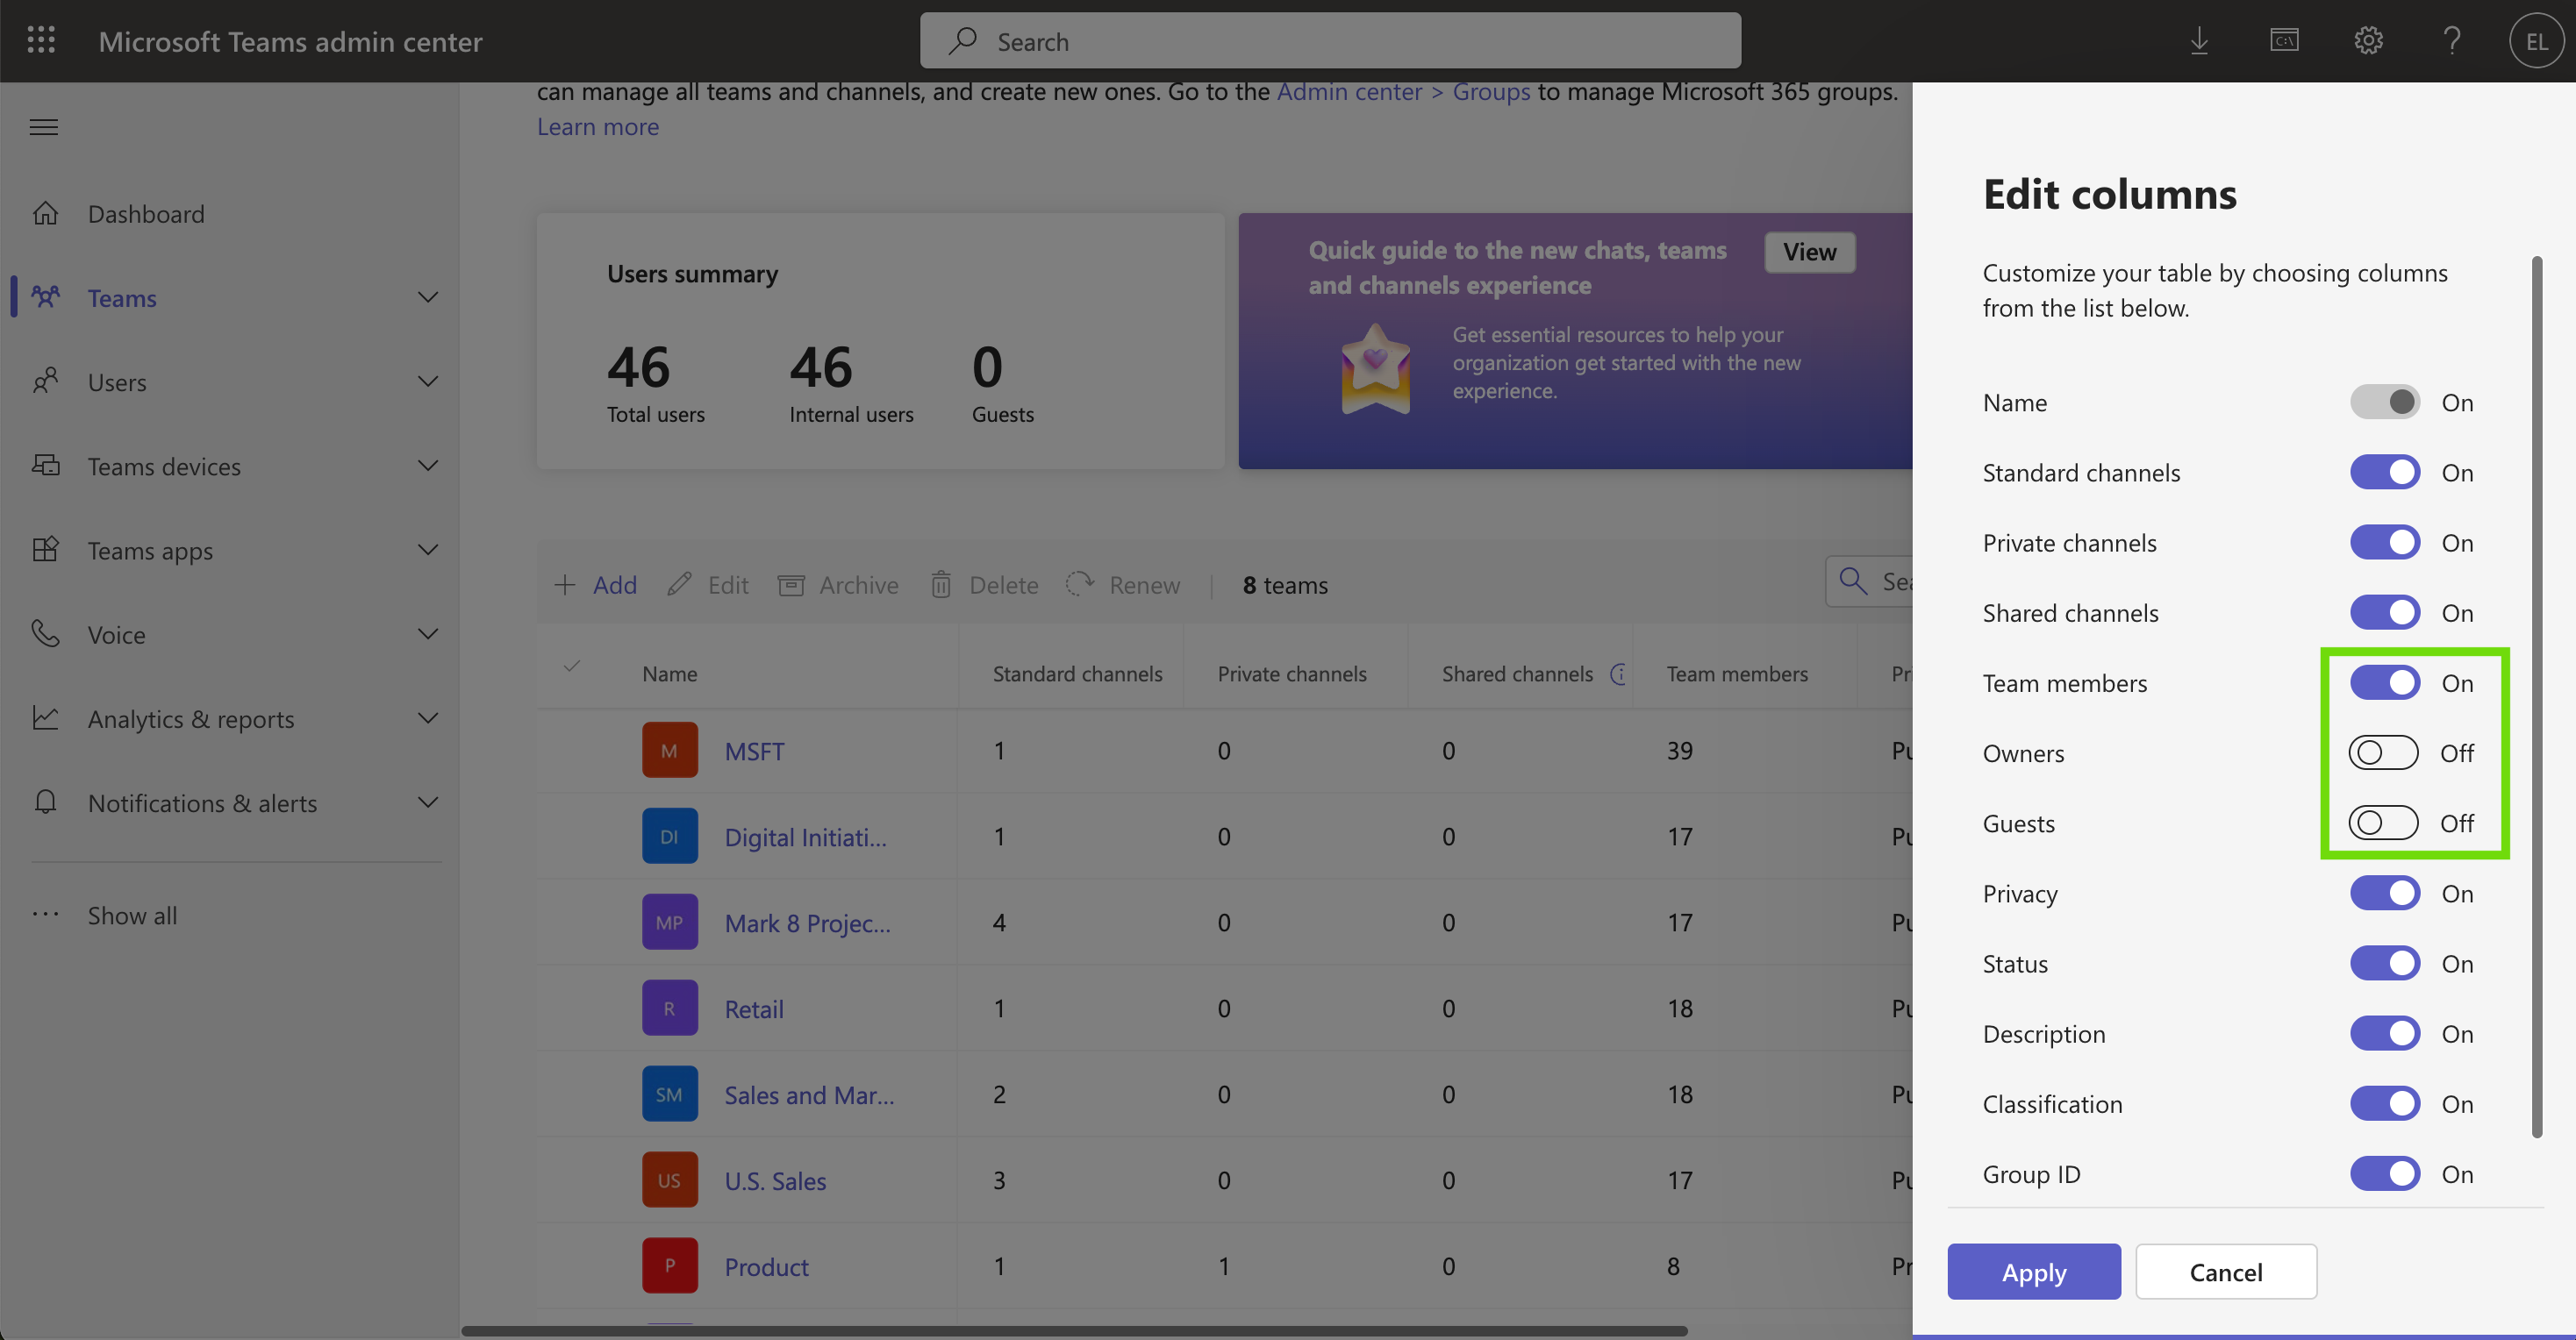Expand Notifications & alerts chevron
This screenshot has width=2576, height=1340.
click(428, 802)
